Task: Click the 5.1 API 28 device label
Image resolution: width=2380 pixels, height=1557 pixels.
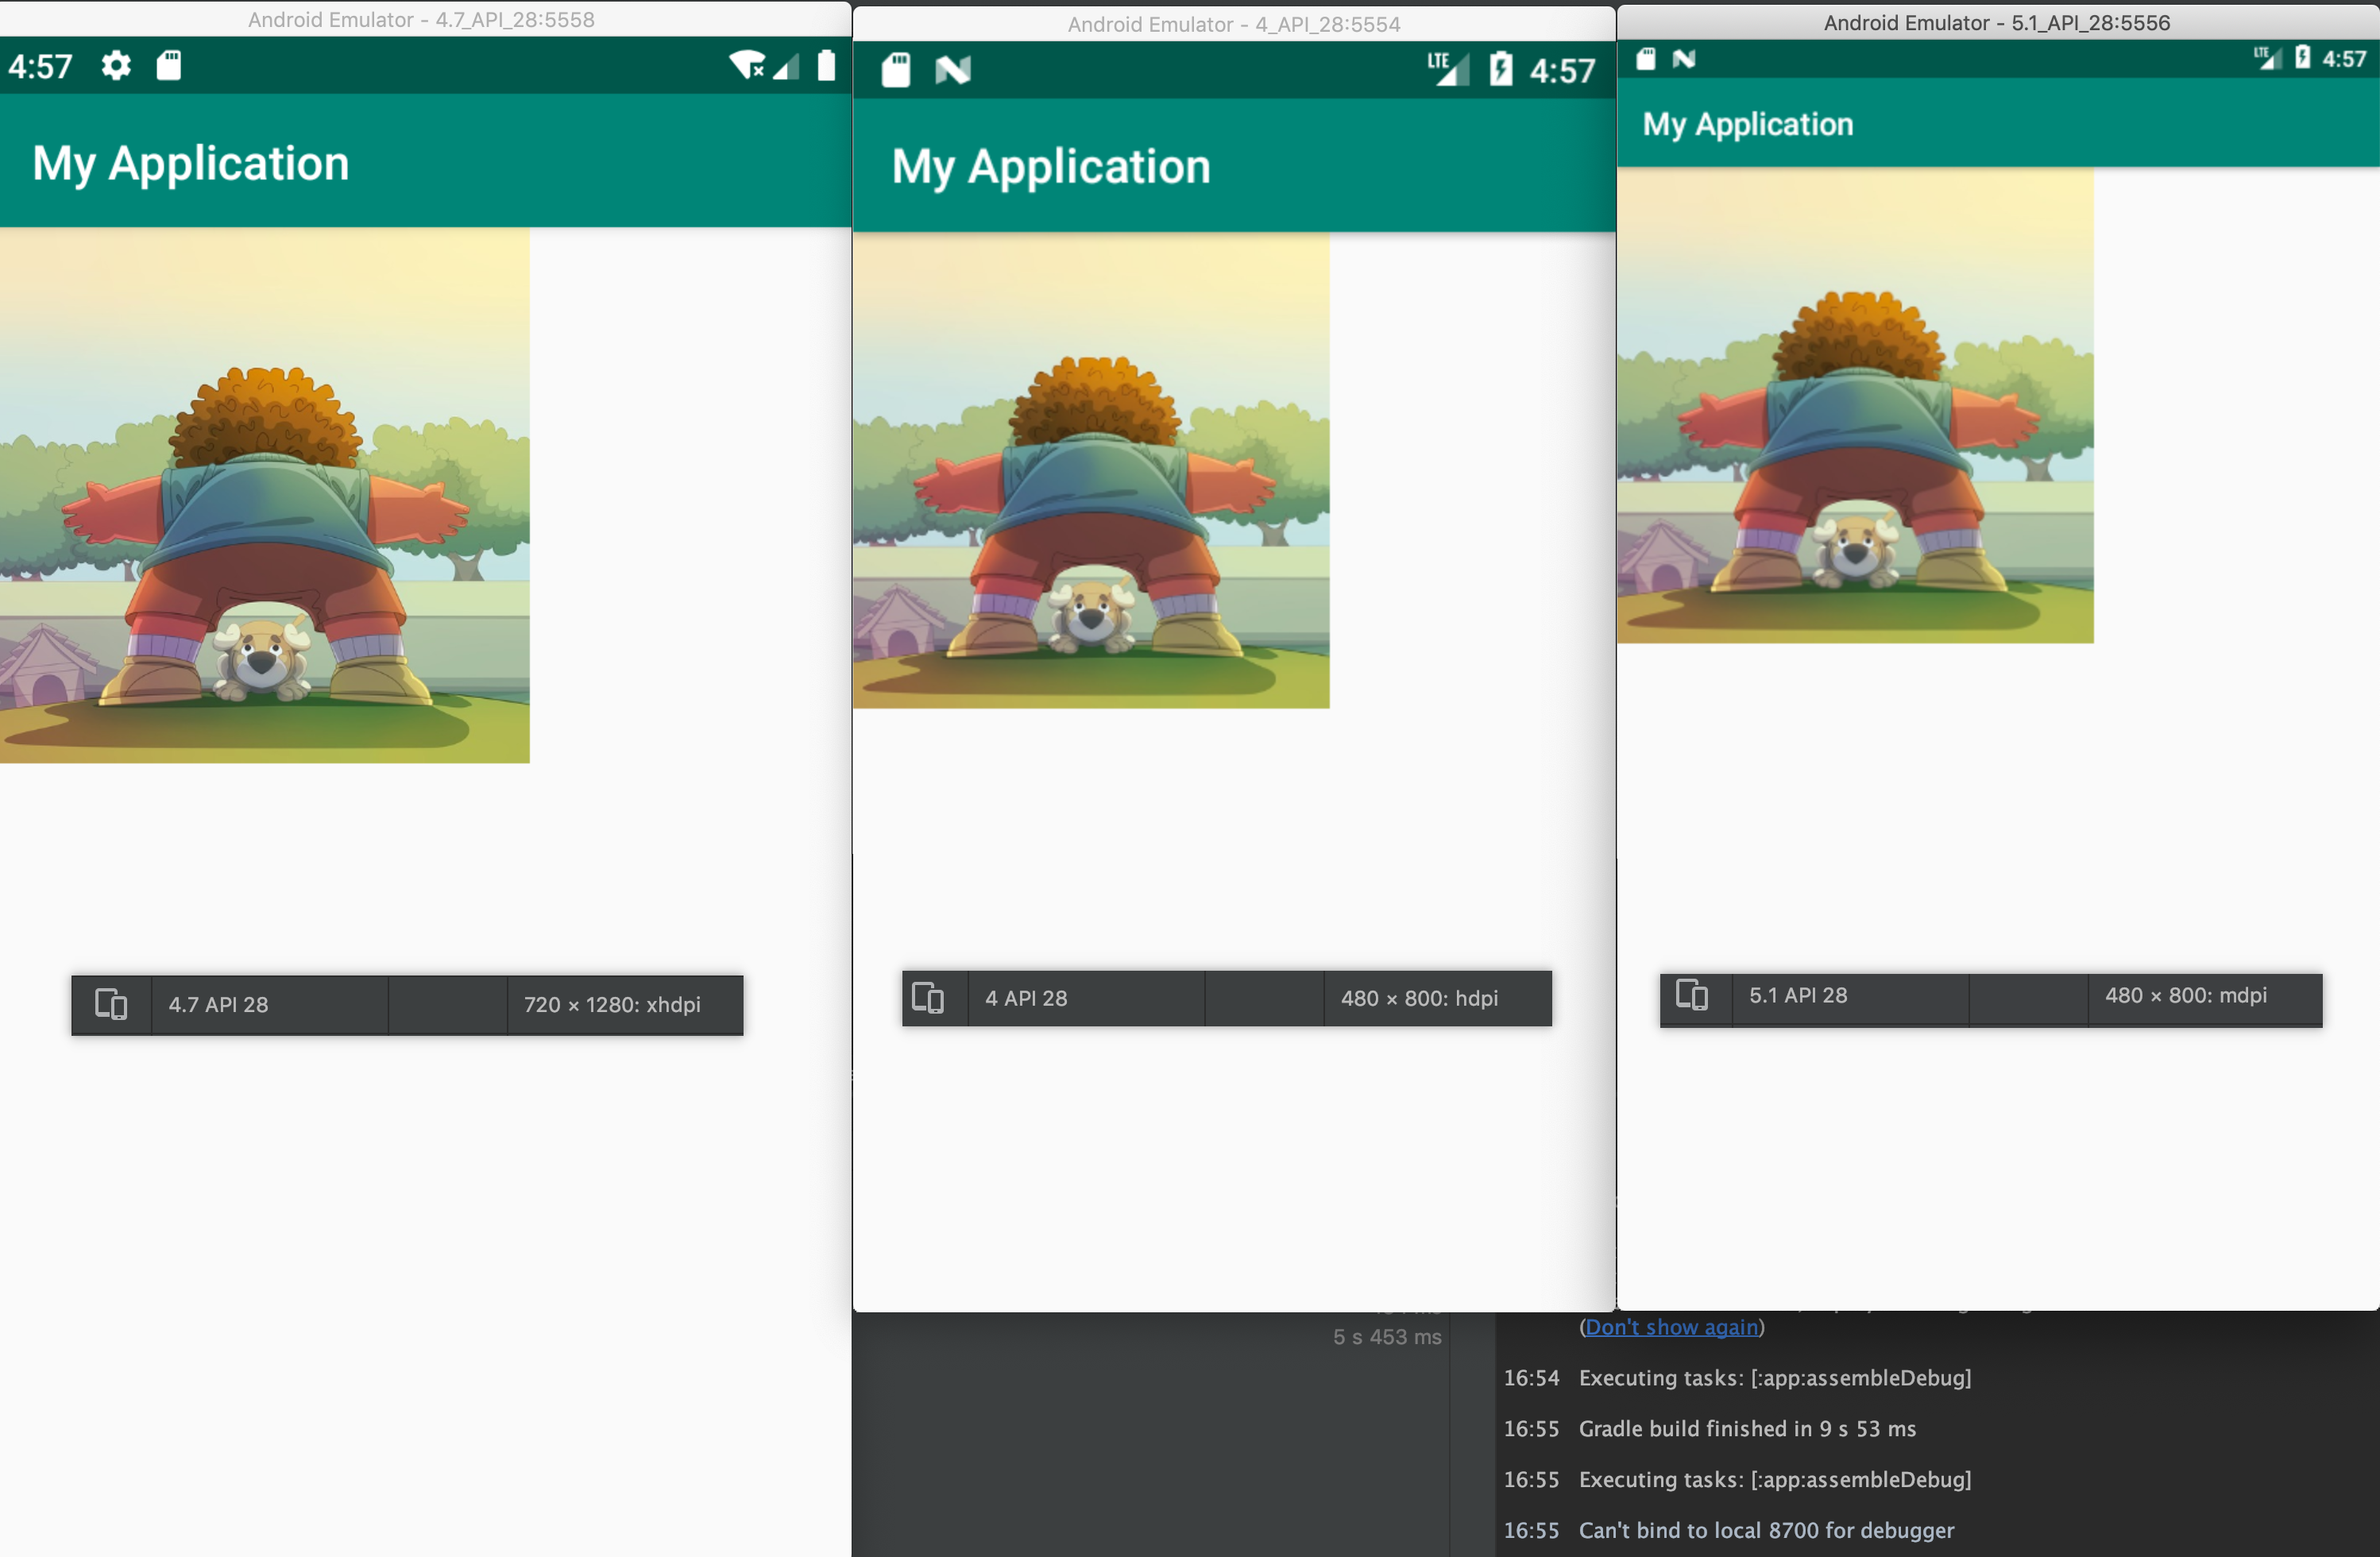Action: pos(1798,996)
